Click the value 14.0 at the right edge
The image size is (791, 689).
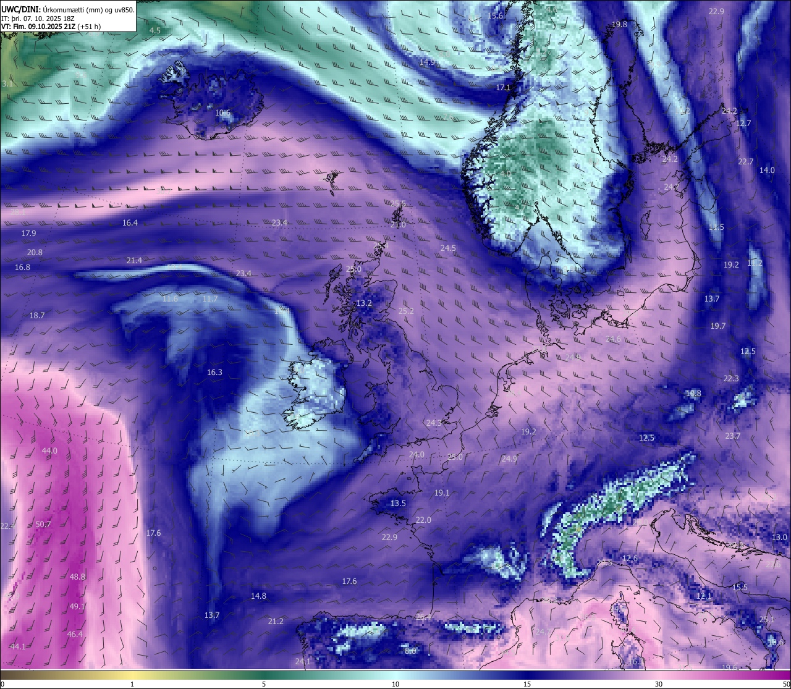767,170
